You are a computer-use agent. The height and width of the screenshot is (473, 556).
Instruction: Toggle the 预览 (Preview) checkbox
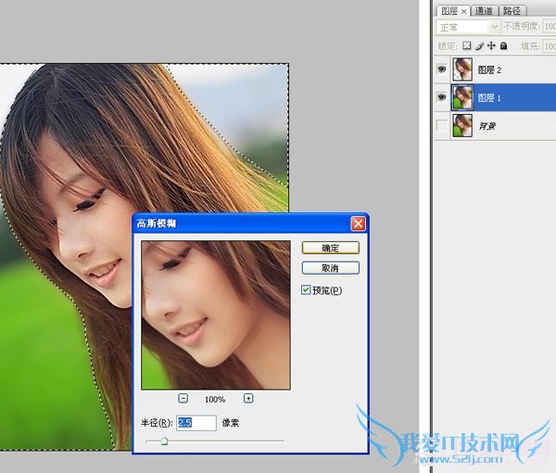[306, 290]
